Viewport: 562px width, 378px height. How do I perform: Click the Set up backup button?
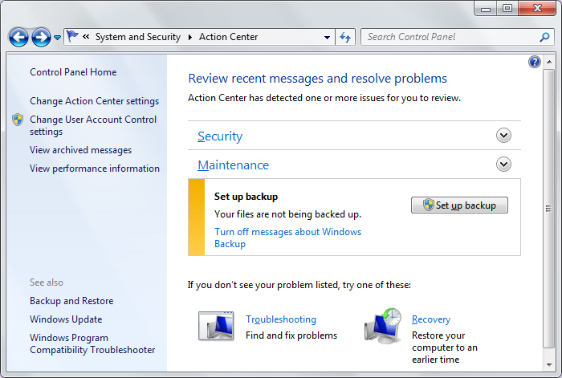pos(459,205)
